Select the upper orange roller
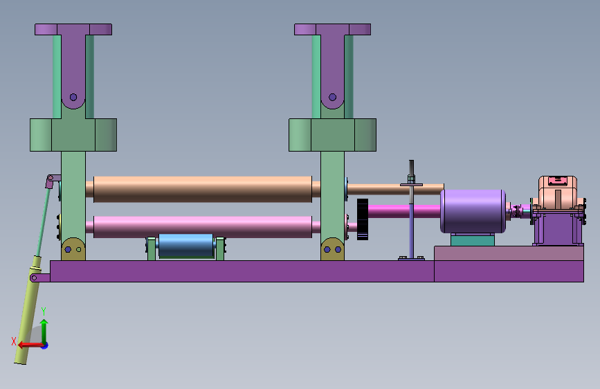The height and width of the screenshot is (389, 600). click(x=203, y=189)
